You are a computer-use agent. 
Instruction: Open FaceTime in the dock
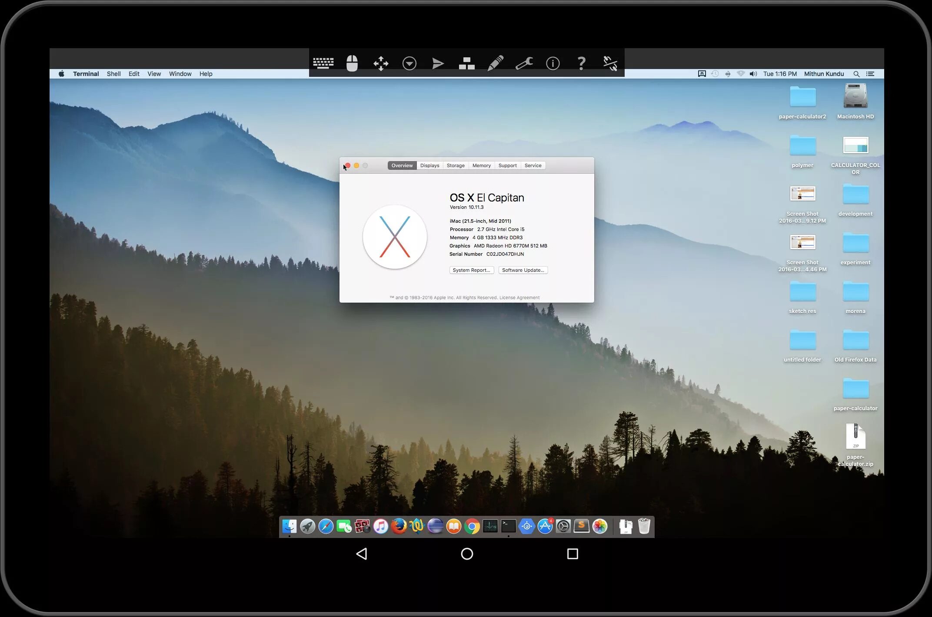pos(344,526)
